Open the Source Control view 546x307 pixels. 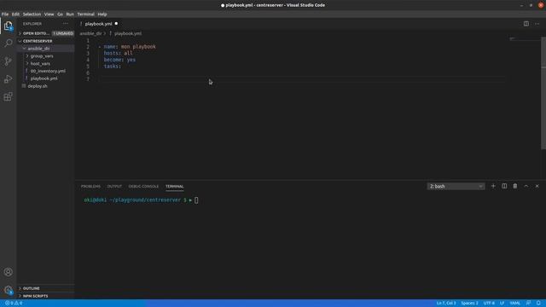(x=8, y=61)
